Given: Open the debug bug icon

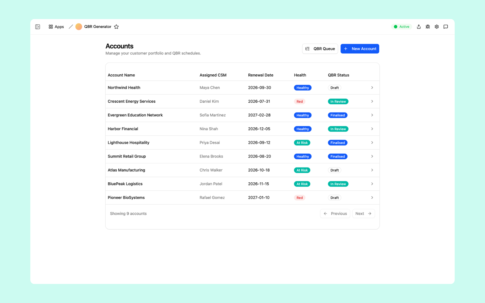Looking at the screenshot, I should [427, 27].
